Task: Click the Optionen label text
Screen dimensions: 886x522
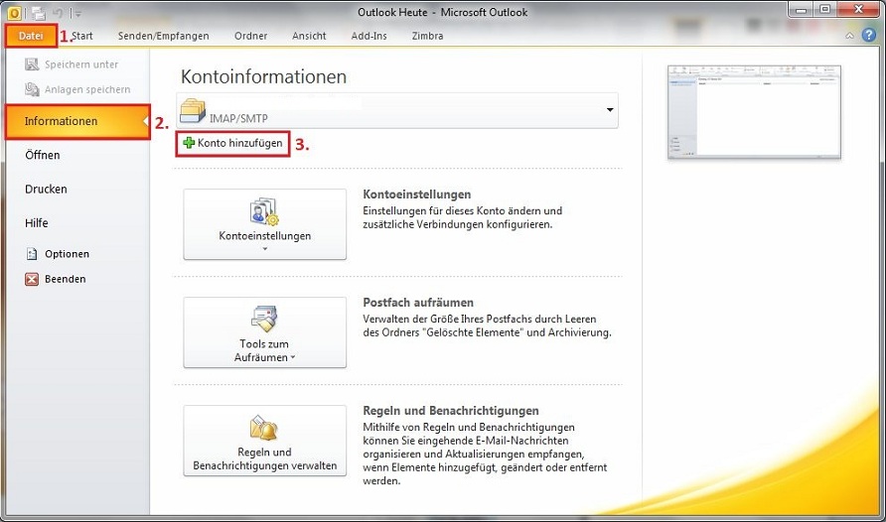Action: tap(67, 254)
